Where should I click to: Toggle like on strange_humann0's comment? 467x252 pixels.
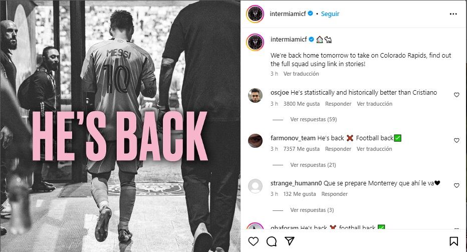pyautogui.click(x=456, y=185)
